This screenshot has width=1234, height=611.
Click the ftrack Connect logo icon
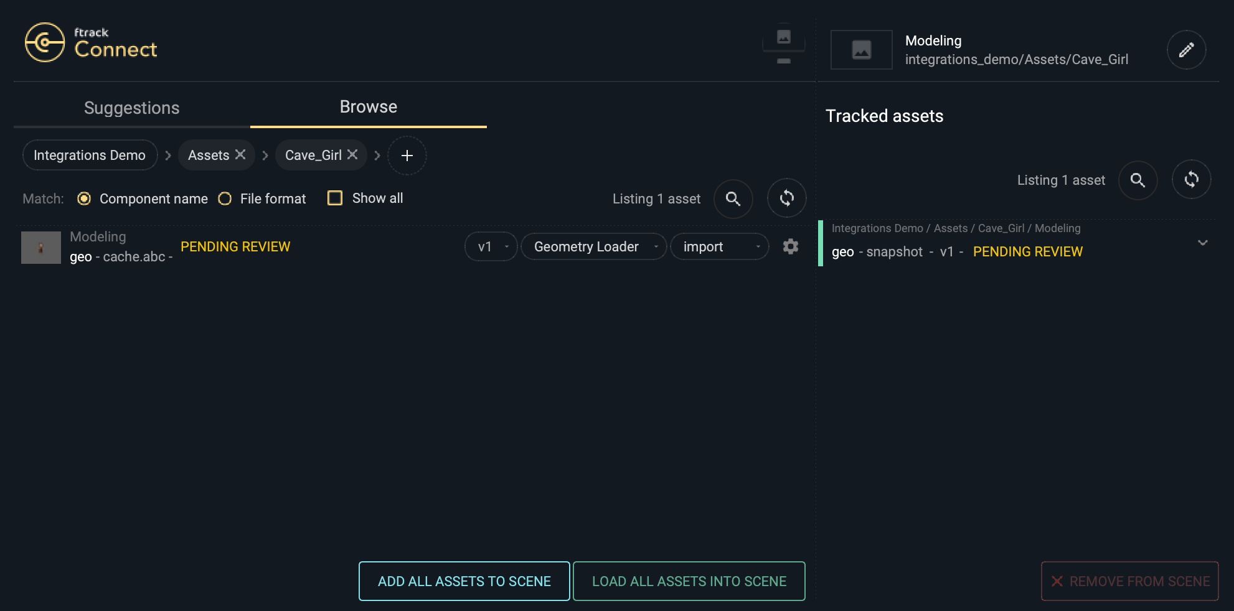[44, 42]
